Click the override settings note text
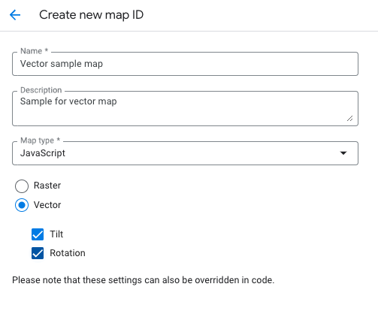Viewport: 378px width, 311px height. tap(144, 280)
